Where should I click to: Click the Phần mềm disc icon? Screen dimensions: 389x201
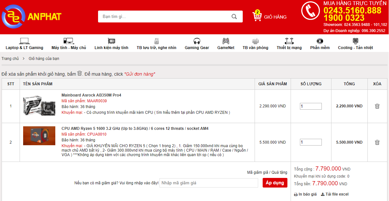[320, 41]
